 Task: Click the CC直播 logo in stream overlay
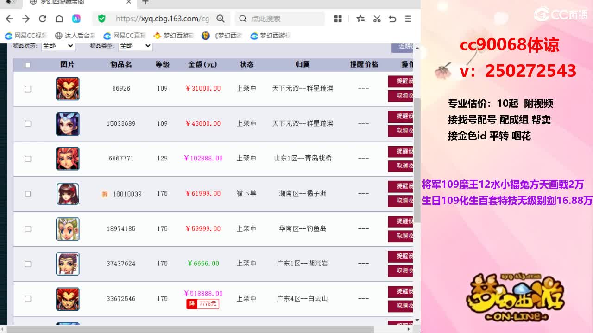tap(561, 15)
